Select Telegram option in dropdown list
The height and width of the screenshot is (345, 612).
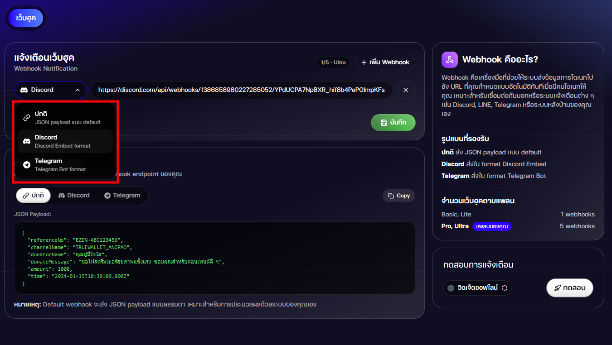coord(65,165)
